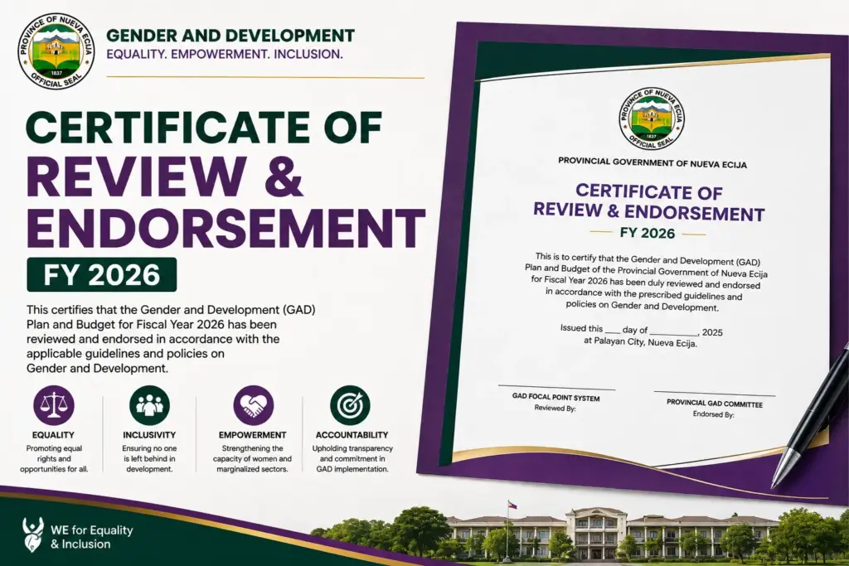849x566 pixels.
Task: Click the large 'CERTIFICATE OF' heading
Action: pos(204,128)
